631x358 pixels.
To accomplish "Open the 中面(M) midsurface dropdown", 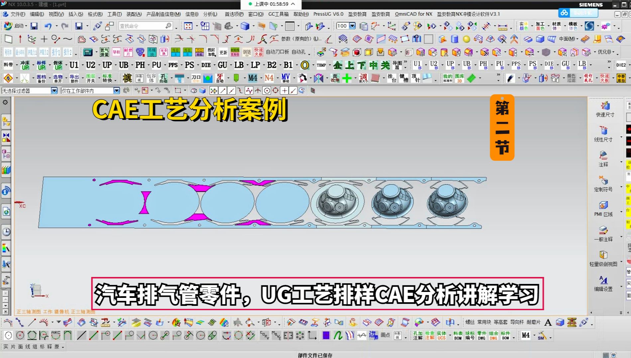I will point(568,39).
